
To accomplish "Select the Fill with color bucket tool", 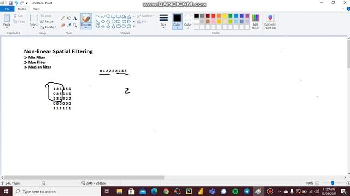I will pos(69,18).
